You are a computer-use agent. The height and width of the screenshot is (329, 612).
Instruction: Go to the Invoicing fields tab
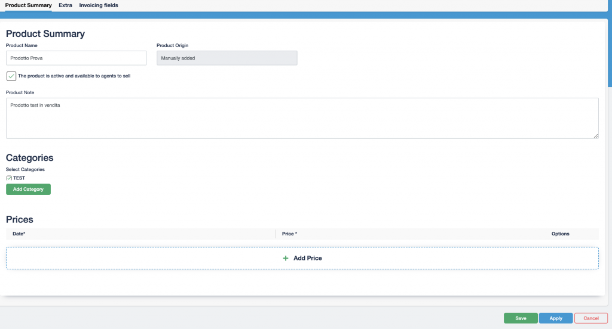[x=99, y=5]
